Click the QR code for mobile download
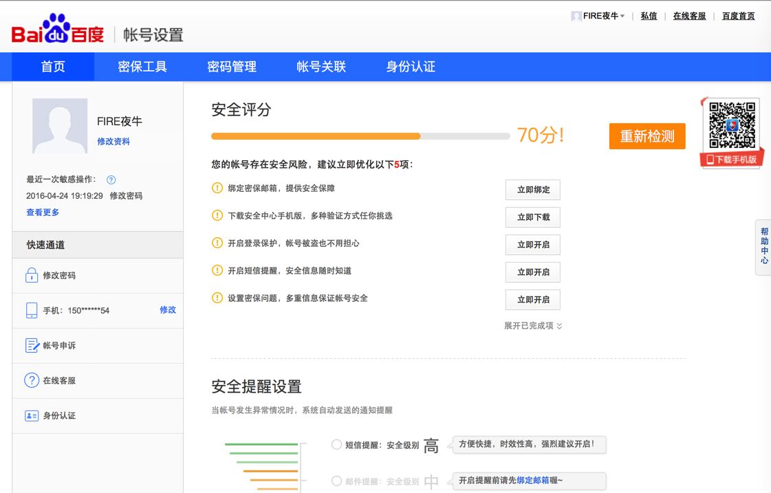 click(x=732, y=125)
